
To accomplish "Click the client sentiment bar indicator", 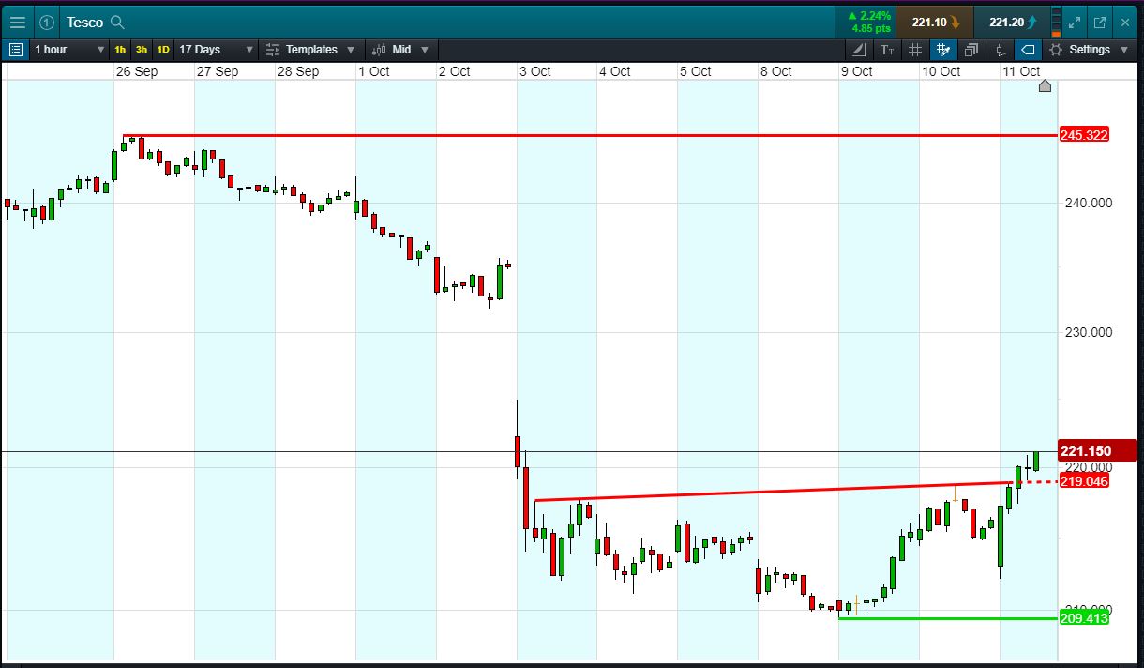I will point(1057,22).
